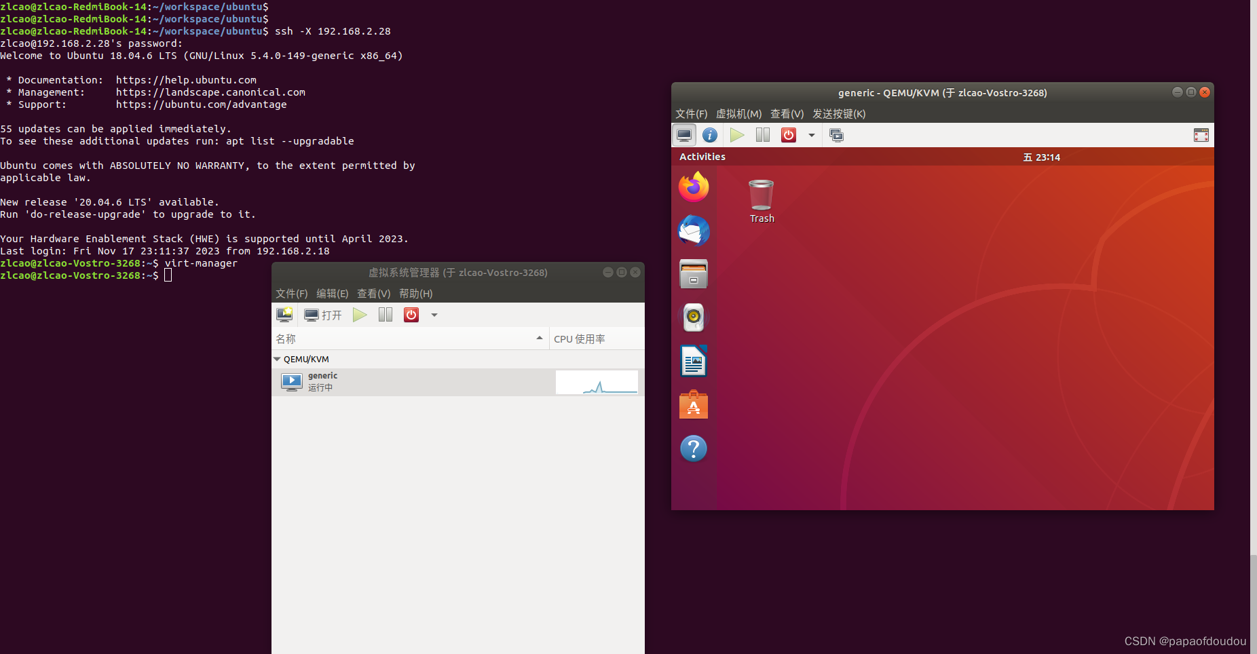Sort by 名称 column header
Screen dimensions: 1257x654
[x=410, y=339]
